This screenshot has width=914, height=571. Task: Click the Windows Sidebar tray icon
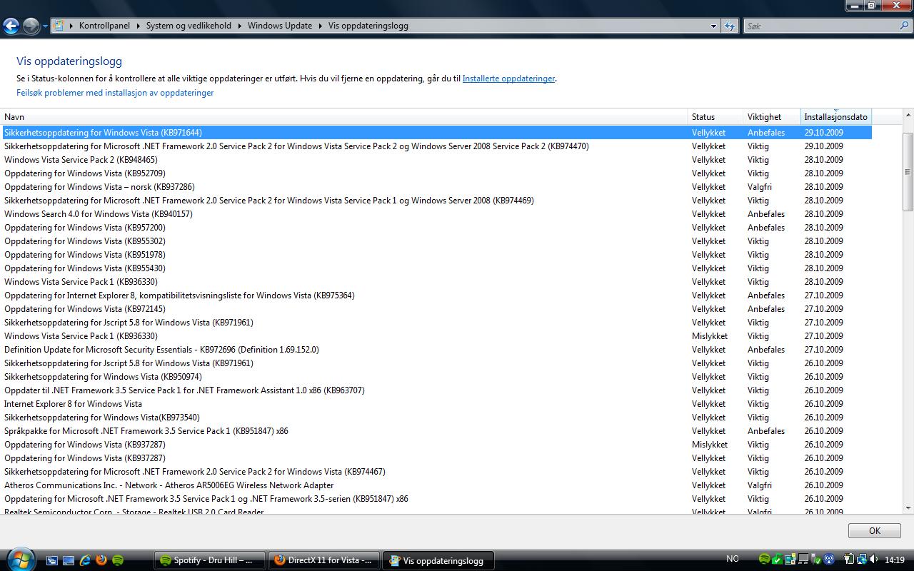pyautogui.click(x=790, y=559)
